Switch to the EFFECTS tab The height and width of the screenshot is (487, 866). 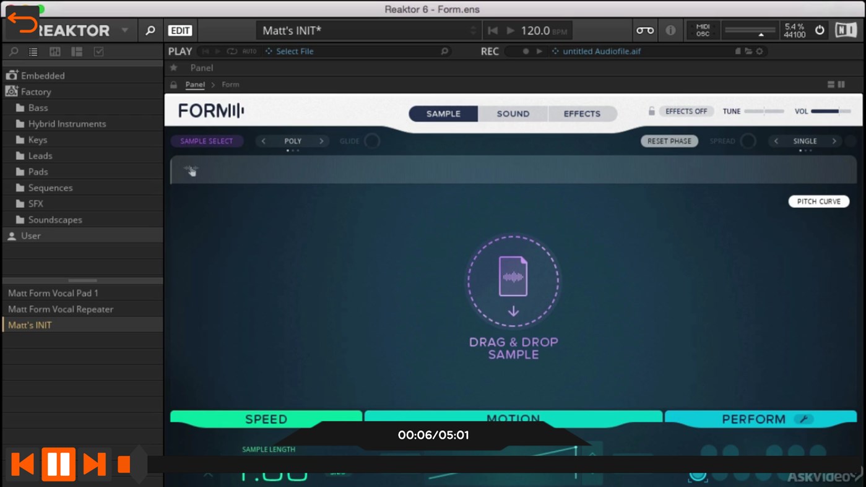(582, 114)
